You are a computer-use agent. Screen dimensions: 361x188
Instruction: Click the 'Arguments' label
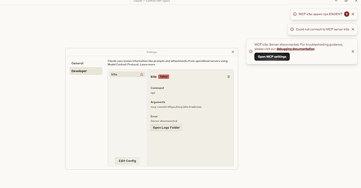pyautogui.click(x=158, y=102)
